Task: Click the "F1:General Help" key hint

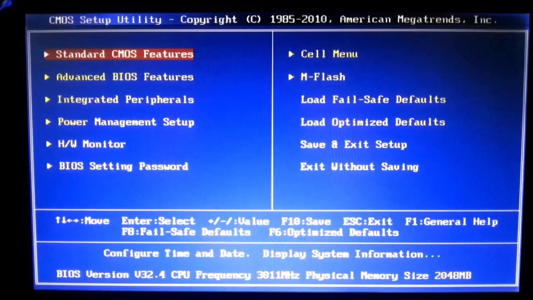Action: point(451,222)
